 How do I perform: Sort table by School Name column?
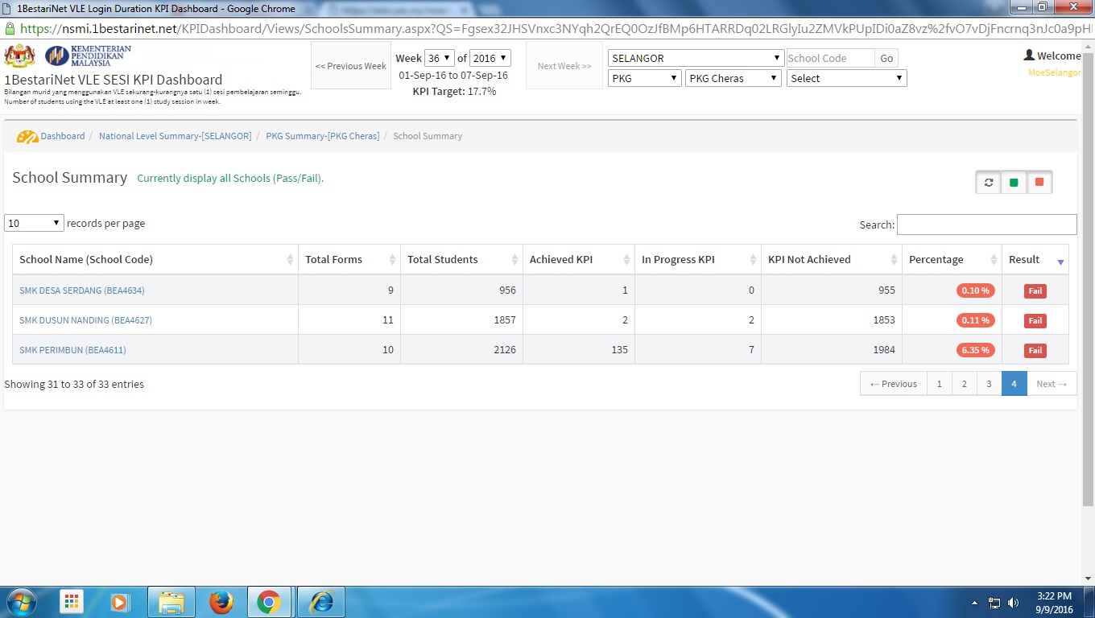coord(155,260)
